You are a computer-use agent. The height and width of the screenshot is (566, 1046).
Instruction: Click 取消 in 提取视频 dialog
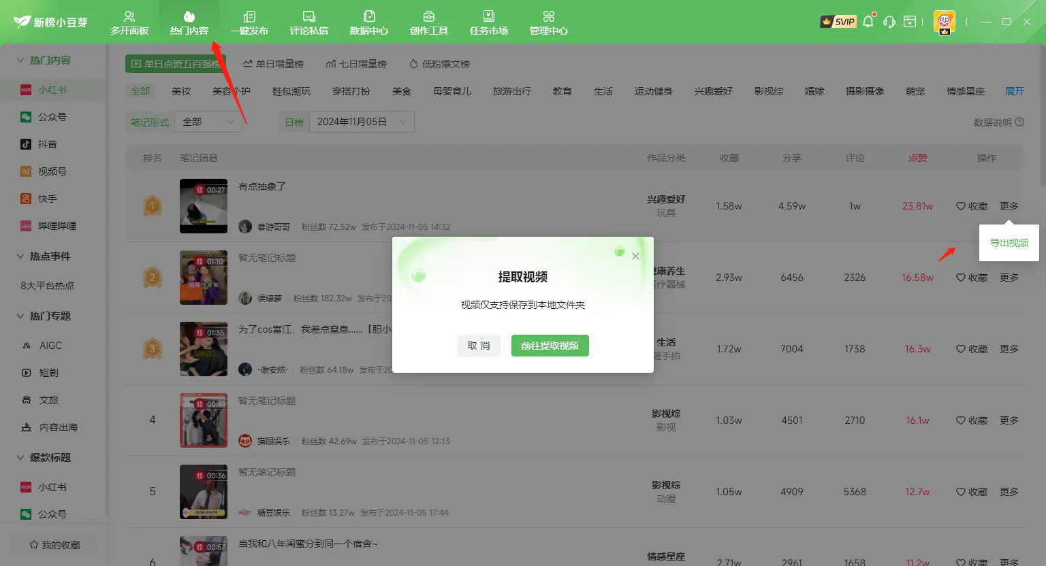coord(479,346)
